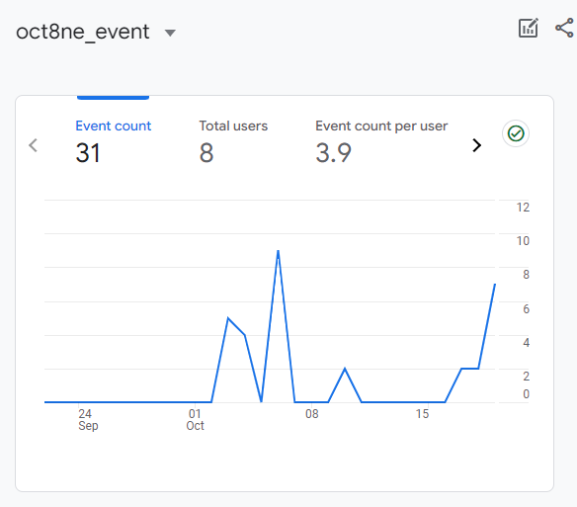This screenshot has width=577, height=507.
Task: Click the 01 Oct axis label
Action: pyautogui.click(x=195, y=420)
